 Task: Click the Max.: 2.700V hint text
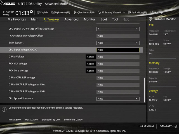pos(32,120)
